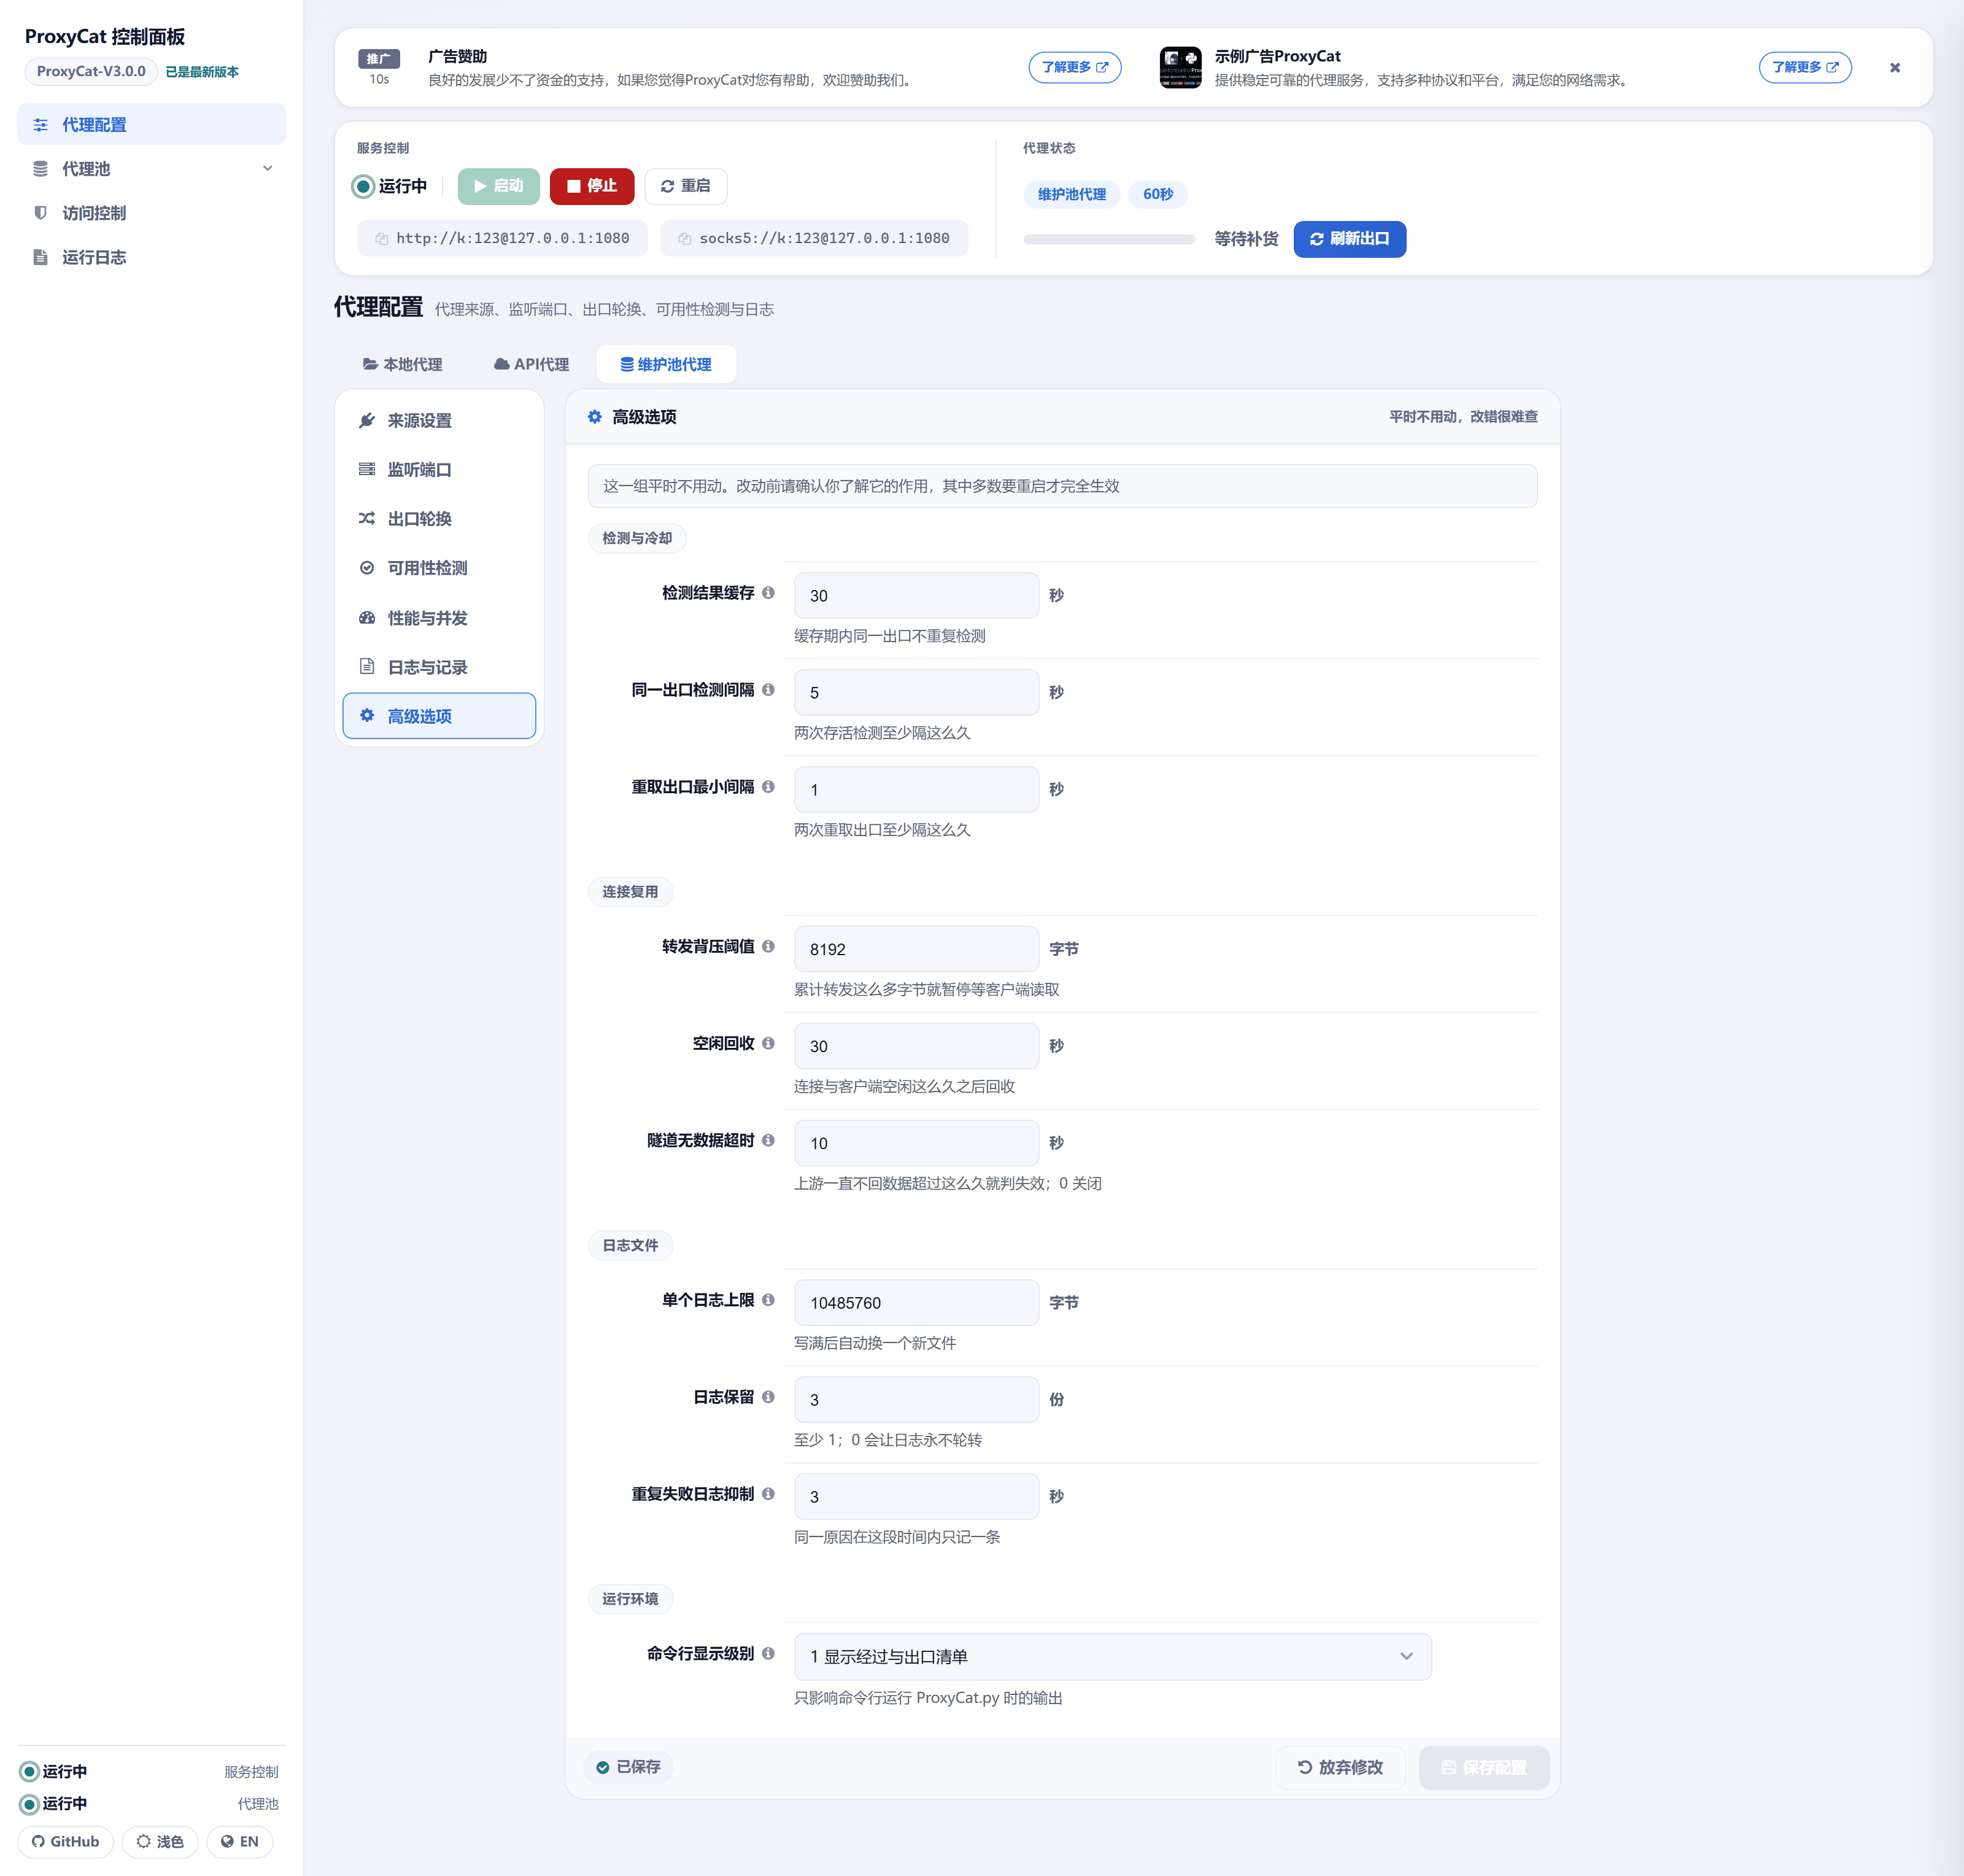This screenshot has width=1964, height=1876.
Task: Open 来源设置 section
Action: 439,421
